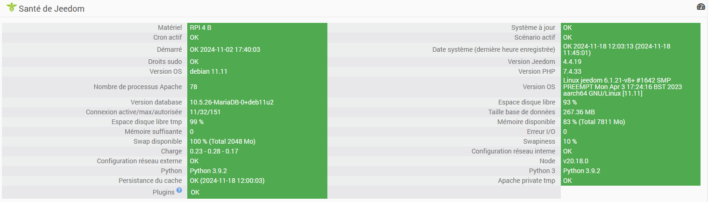Click the help icon beside Plugins

[x=179, y=190]
